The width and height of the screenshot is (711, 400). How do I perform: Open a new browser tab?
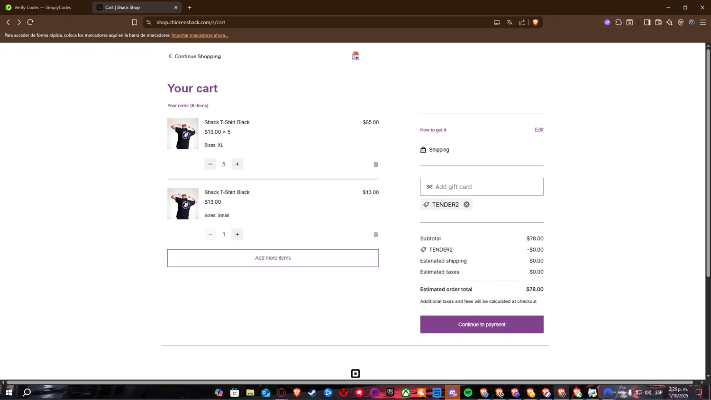[x=190, y=8]
